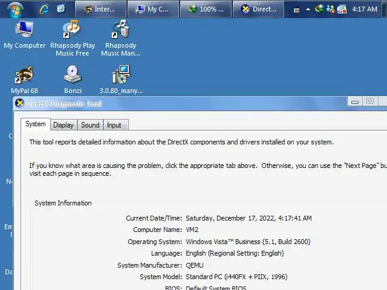Click the second quick launch icon
The width and height of the screenshot is (387, 290).
(60, 9)
